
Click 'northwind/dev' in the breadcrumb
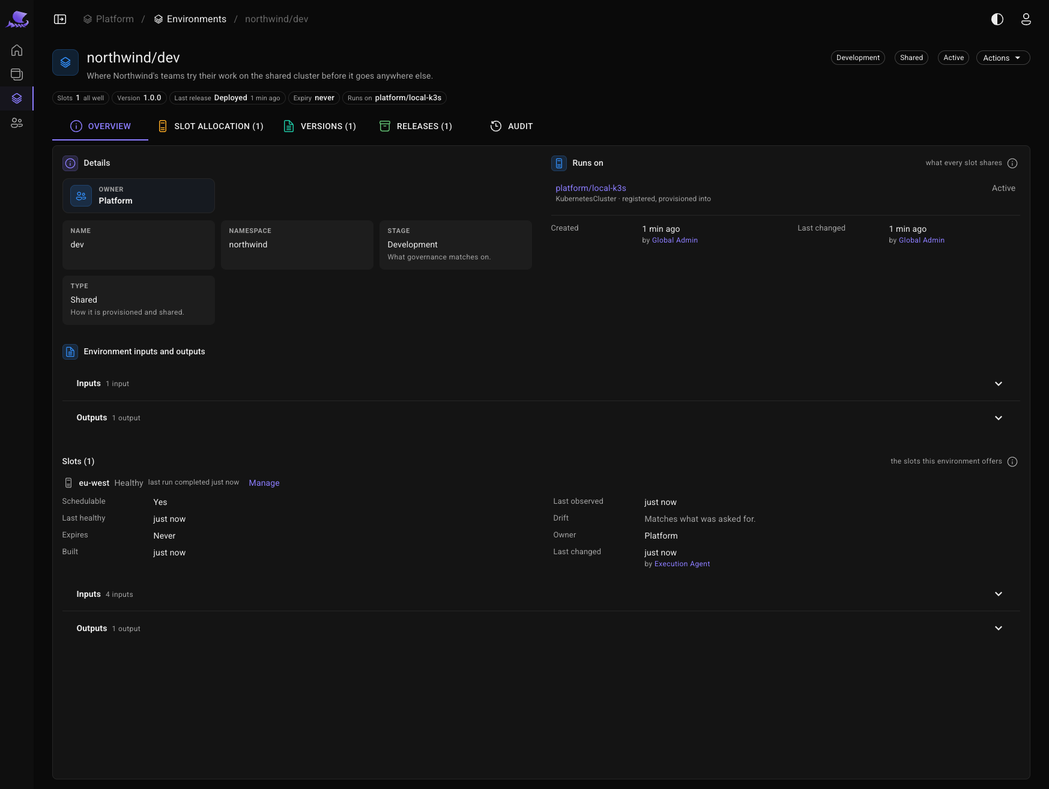(x=277, y=19)
